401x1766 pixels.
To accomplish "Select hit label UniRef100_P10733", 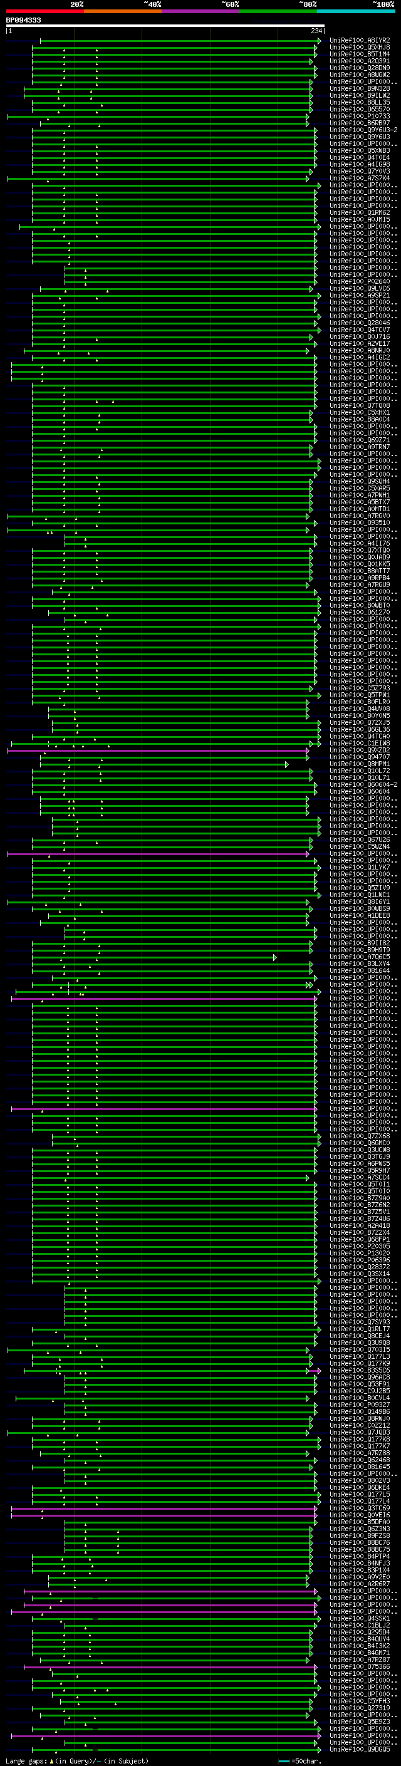I will point(360,117).
